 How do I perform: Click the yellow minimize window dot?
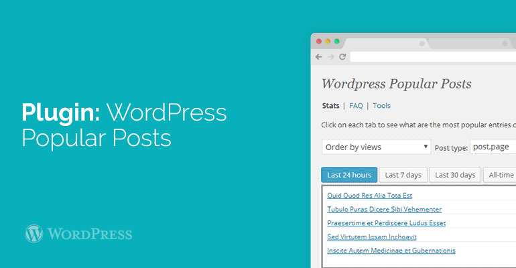(x=327, y=42)
